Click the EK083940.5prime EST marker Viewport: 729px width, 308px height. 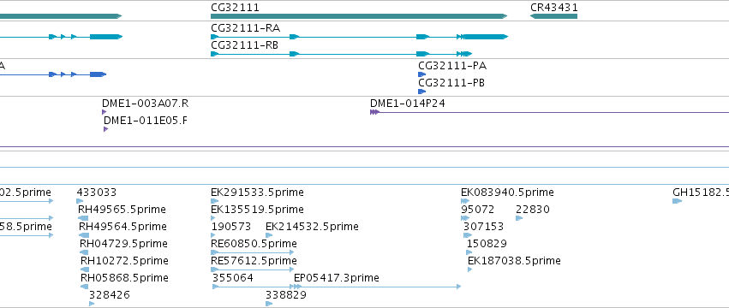point(465,201)
